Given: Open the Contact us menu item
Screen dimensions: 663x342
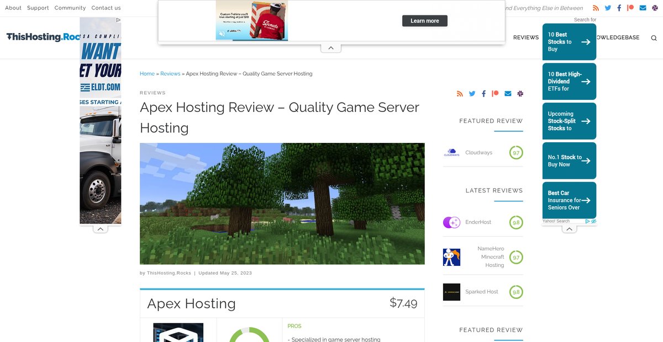Looking at the screenshot, I should click(106, 8).
